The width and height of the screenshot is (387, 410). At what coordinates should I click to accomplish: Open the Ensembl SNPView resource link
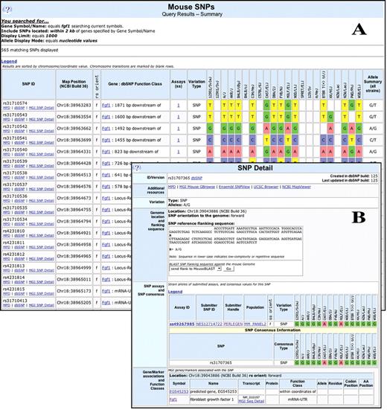pyautogui.click(x=234, y=187)
